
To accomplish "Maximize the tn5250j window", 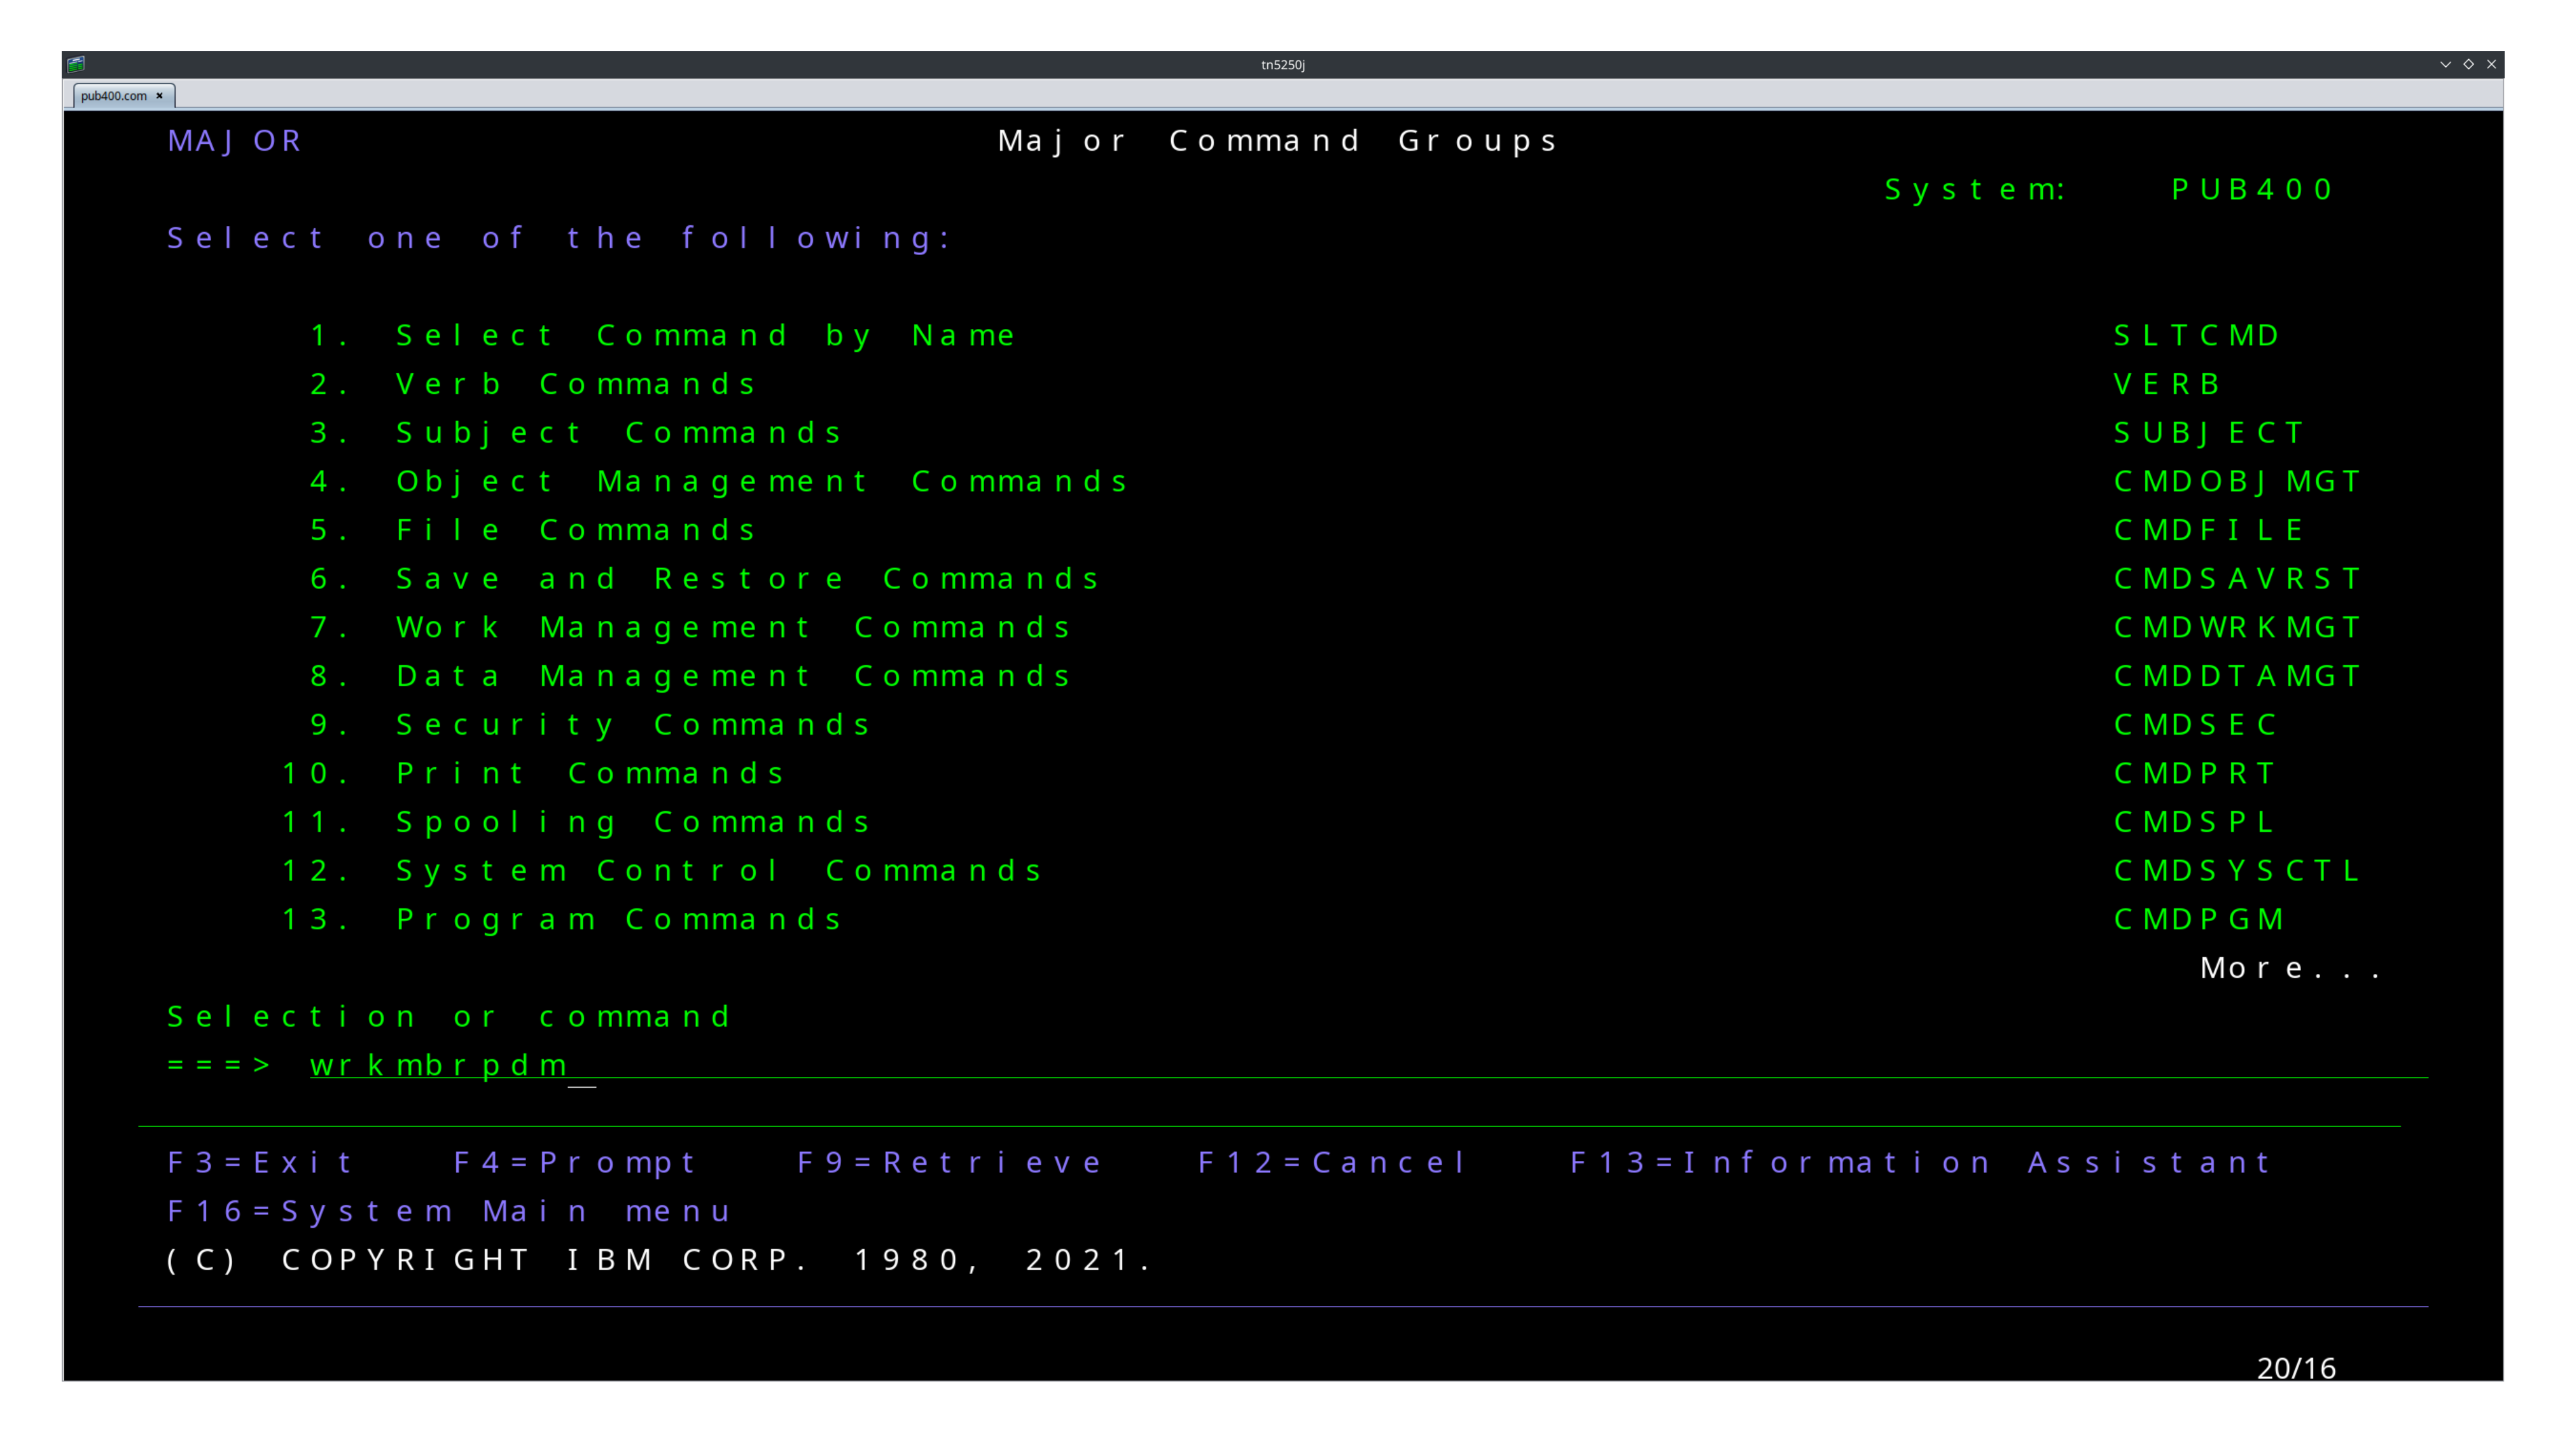I will pos(2468,64).
